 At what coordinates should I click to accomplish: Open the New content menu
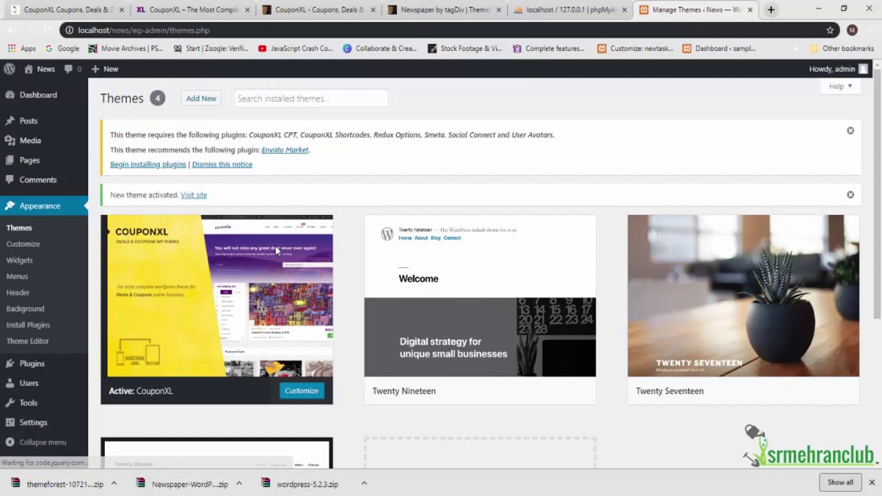105,69
